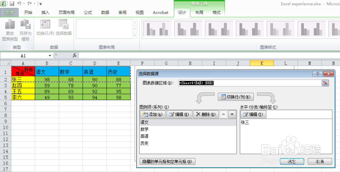The height and width of the screenshot is (172, 340).
Task: Select the 历史 series in the list
Action: [188, 143]
